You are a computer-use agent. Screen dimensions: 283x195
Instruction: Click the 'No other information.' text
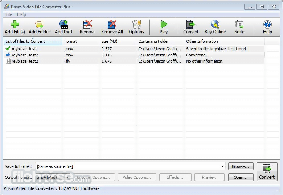coord(205,61)
